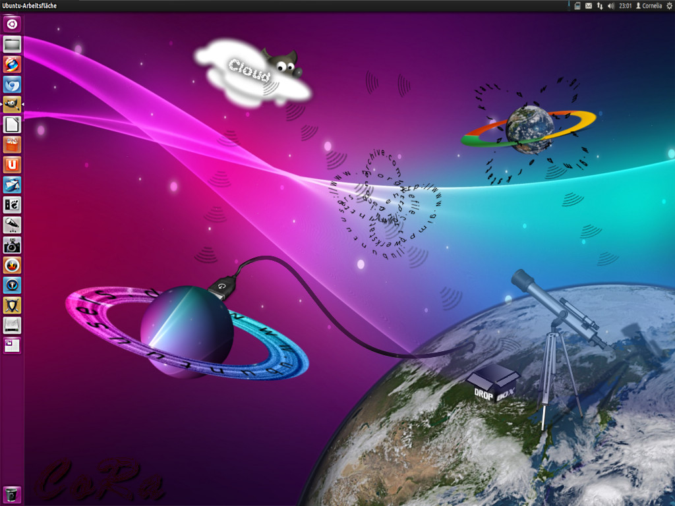Open the removable drive launcher icon
Viewport: 675px width, 506px height.
12,325
